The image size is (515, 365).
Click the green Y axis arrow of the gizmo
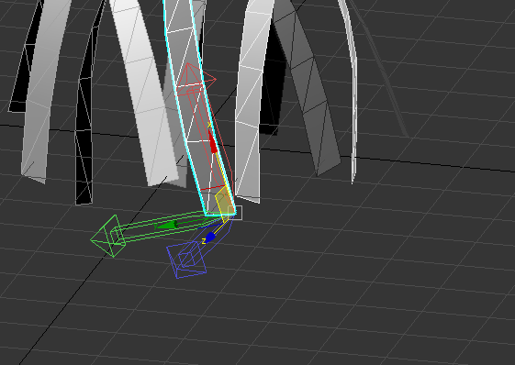167,226
